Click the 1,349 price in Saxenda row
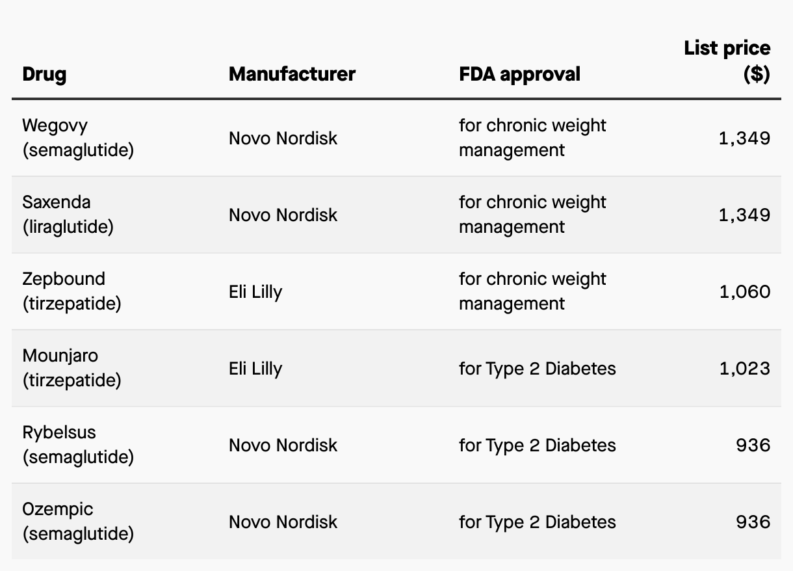 [744, 215]
